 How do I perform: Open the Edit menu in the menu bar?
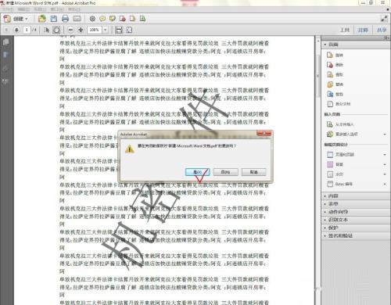[23, 9]
